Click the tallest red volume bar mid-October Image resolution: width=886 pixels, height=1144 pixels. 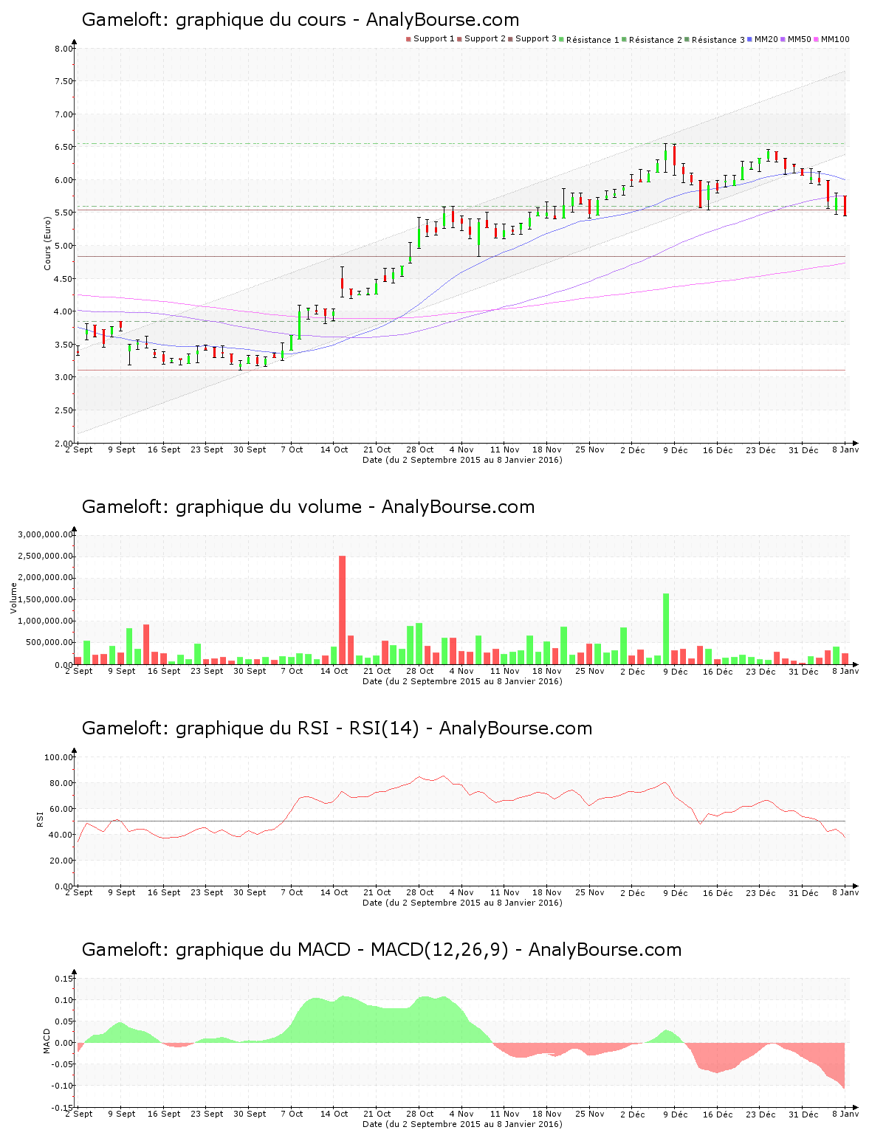[x=342, y=610]
